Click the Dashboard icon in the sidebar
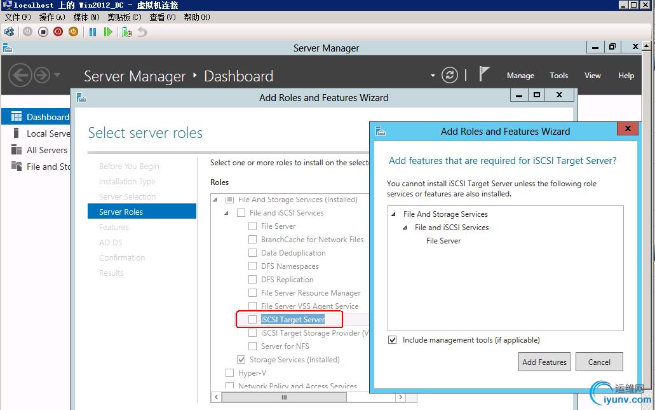 (x=17, y=116)
